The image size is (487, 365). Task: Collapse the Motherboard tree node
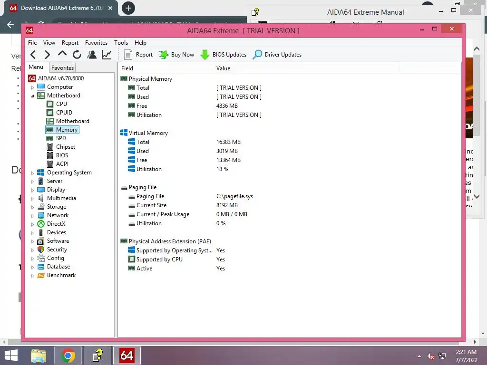click(32, 96)
